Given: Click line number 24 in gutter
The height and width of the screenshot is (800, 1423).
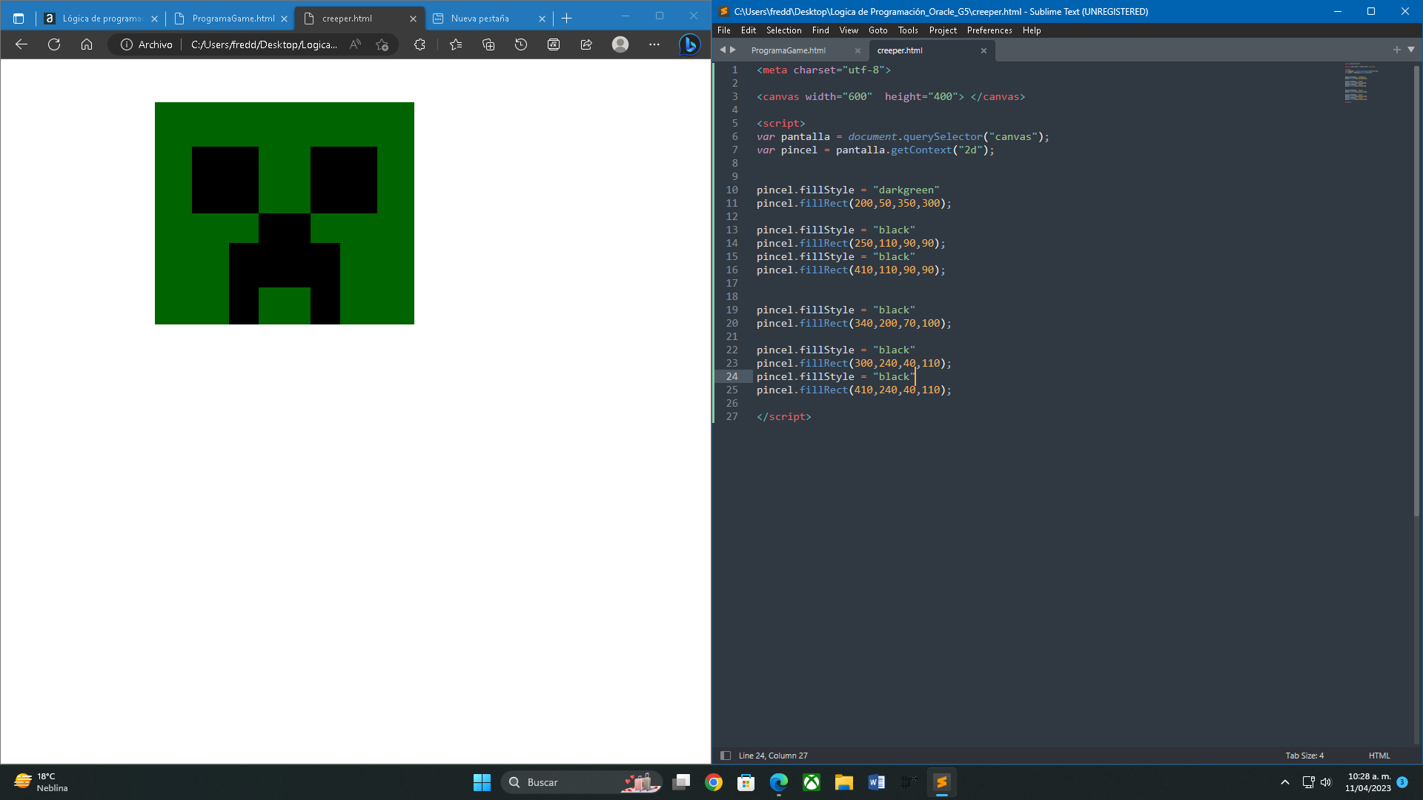Looking at the screenshot, I should pyautogui.click(x=732, y=376).
